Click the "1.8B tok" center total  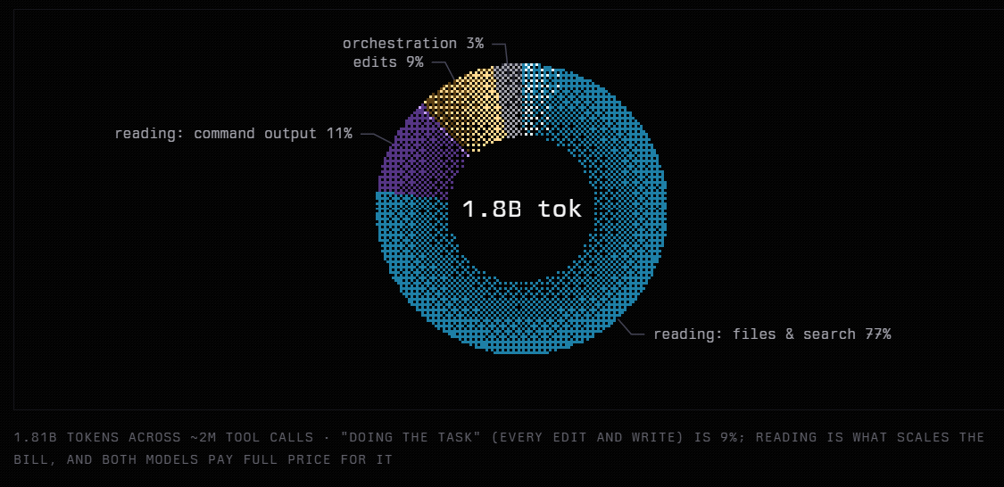(522, 209)
